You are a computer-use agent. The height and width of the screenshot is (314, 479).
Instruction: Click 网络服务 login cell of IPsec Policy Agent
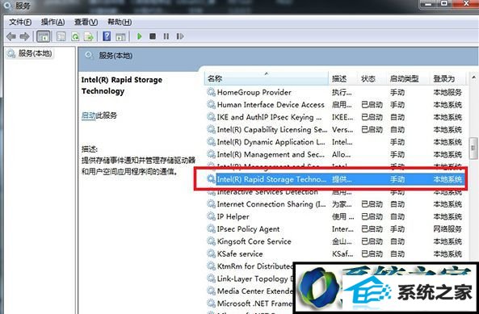pyautogui.click(x=447, y=229)
